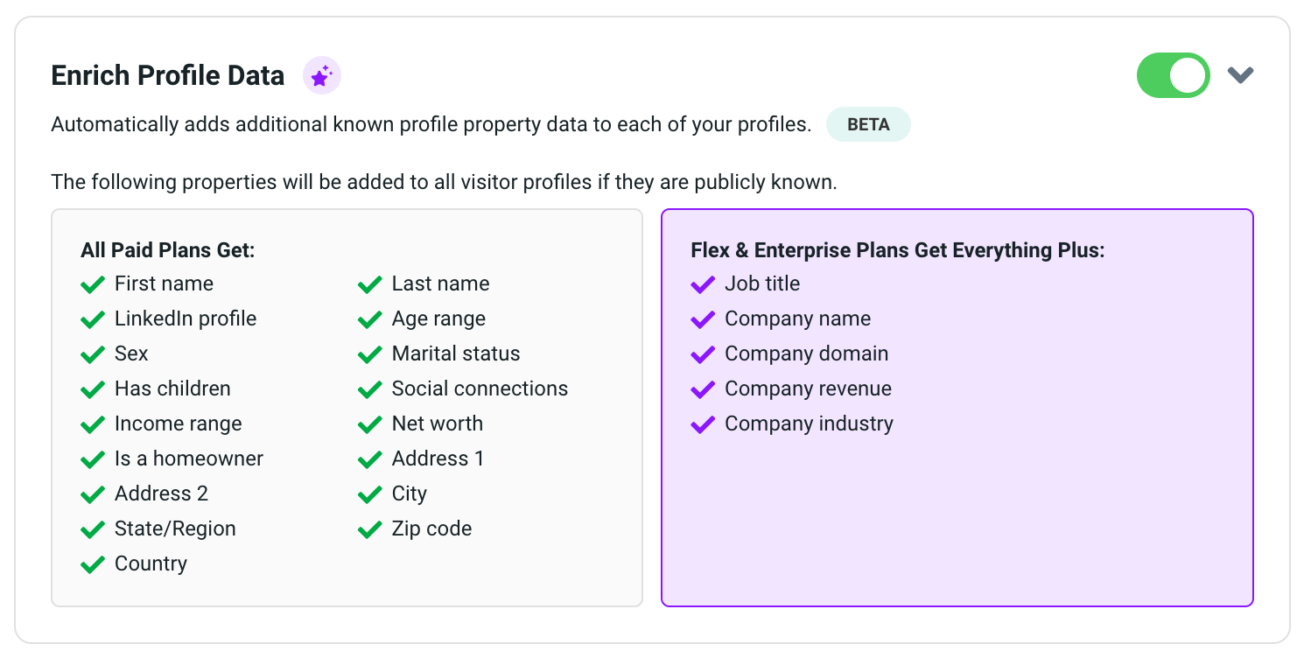Click purple checkmark next to Job title
The height and width of the screenshot is (658, 1304).
tap(703, 284)
